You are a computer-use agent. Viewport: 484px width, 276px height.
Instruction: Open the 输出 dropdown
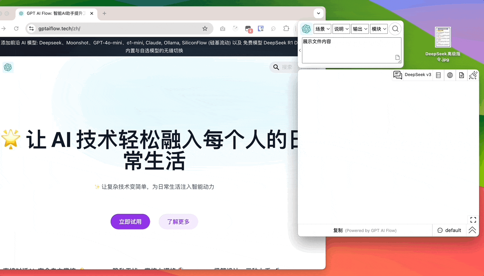pos(360,29)
